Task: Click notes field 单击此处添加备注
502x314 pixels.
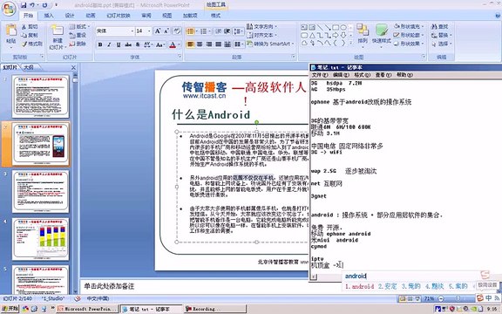Action: click(x=194, y=286)
